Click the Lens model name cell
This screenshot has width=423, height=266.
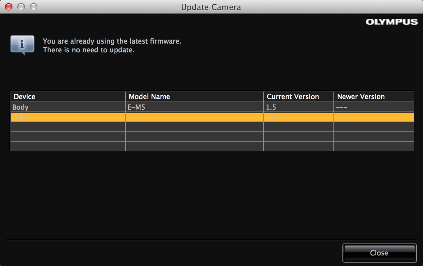(134, 117)
